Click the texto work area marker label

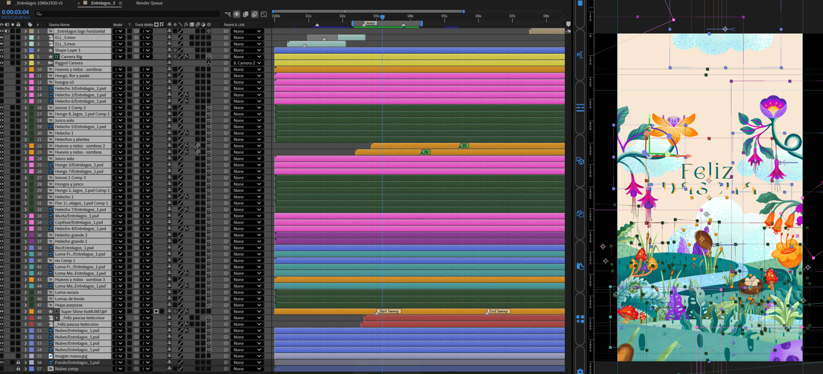(371, 23)
